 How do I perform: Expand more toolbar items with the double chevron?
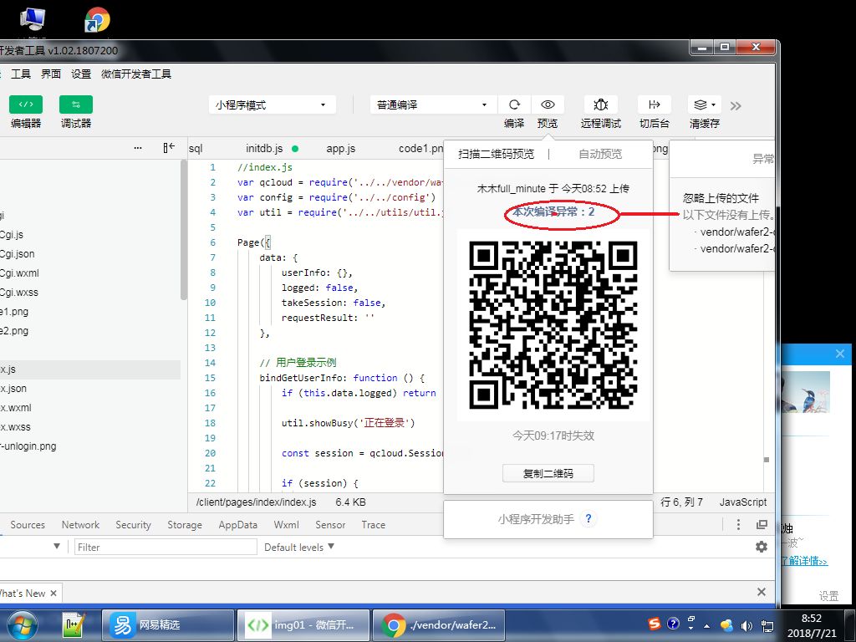(x=736, y=106)
